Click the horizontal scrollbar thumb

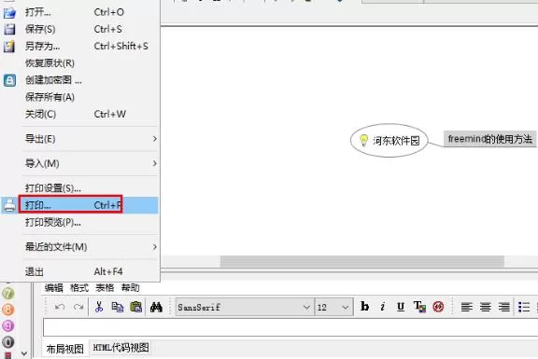tap(362, 261)
